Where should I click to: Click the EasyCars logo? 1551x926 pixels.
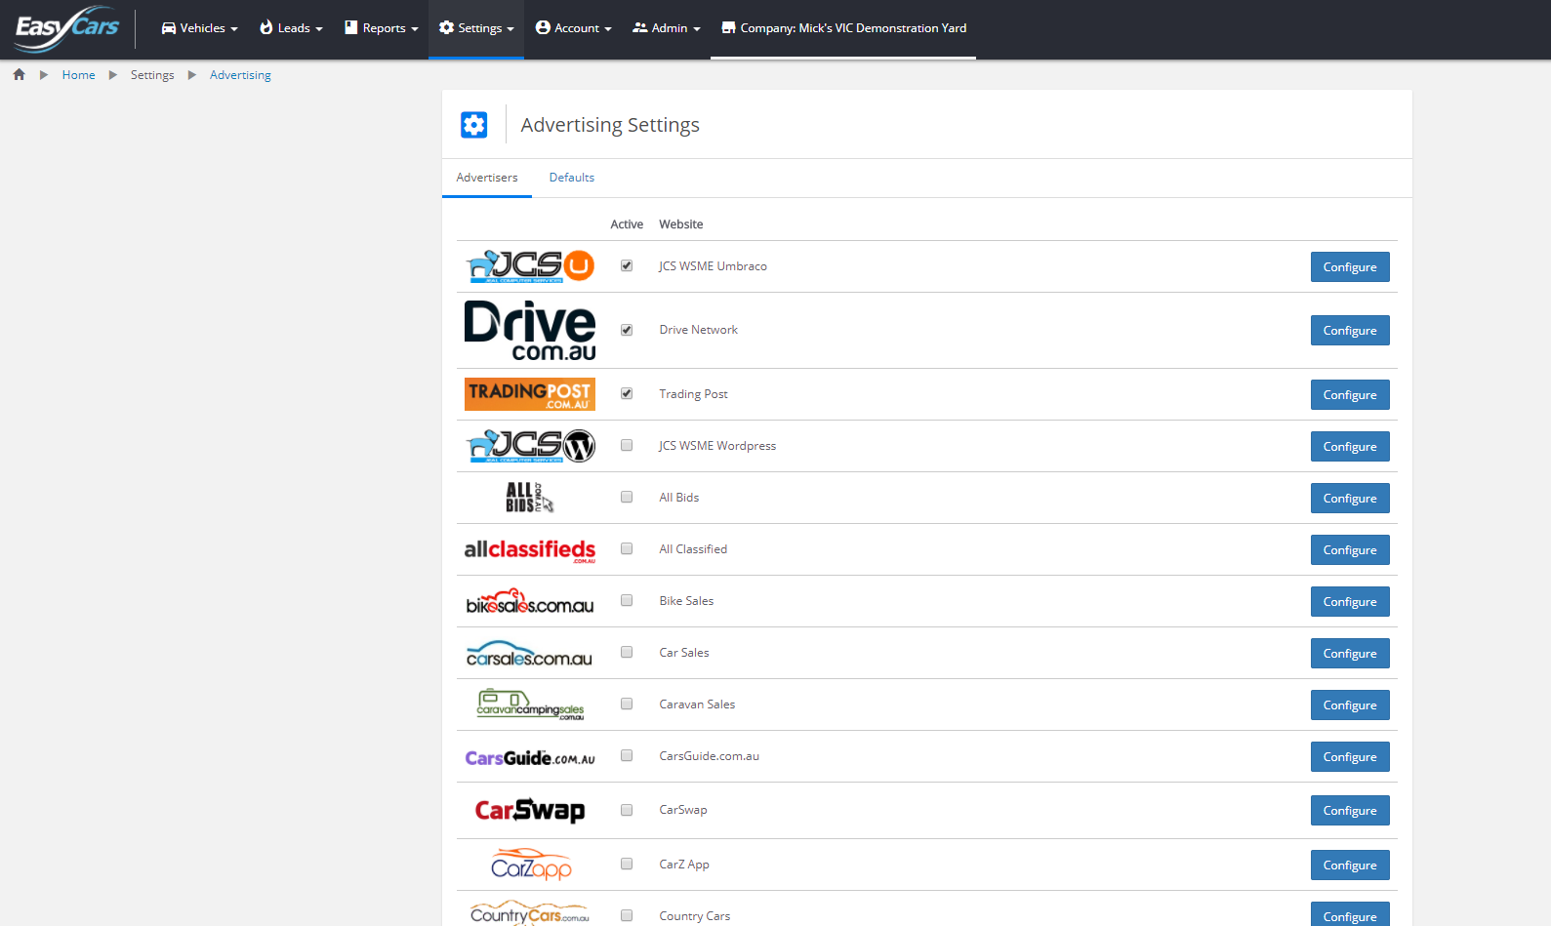(x=67, y=29)
